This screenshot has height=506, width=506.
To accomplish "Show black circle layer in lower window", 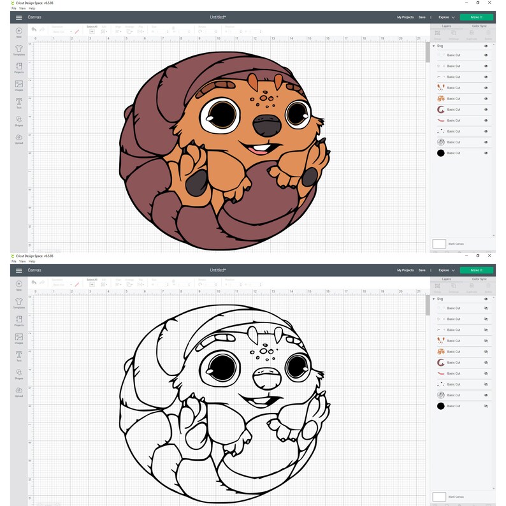I will pos(486,407).
